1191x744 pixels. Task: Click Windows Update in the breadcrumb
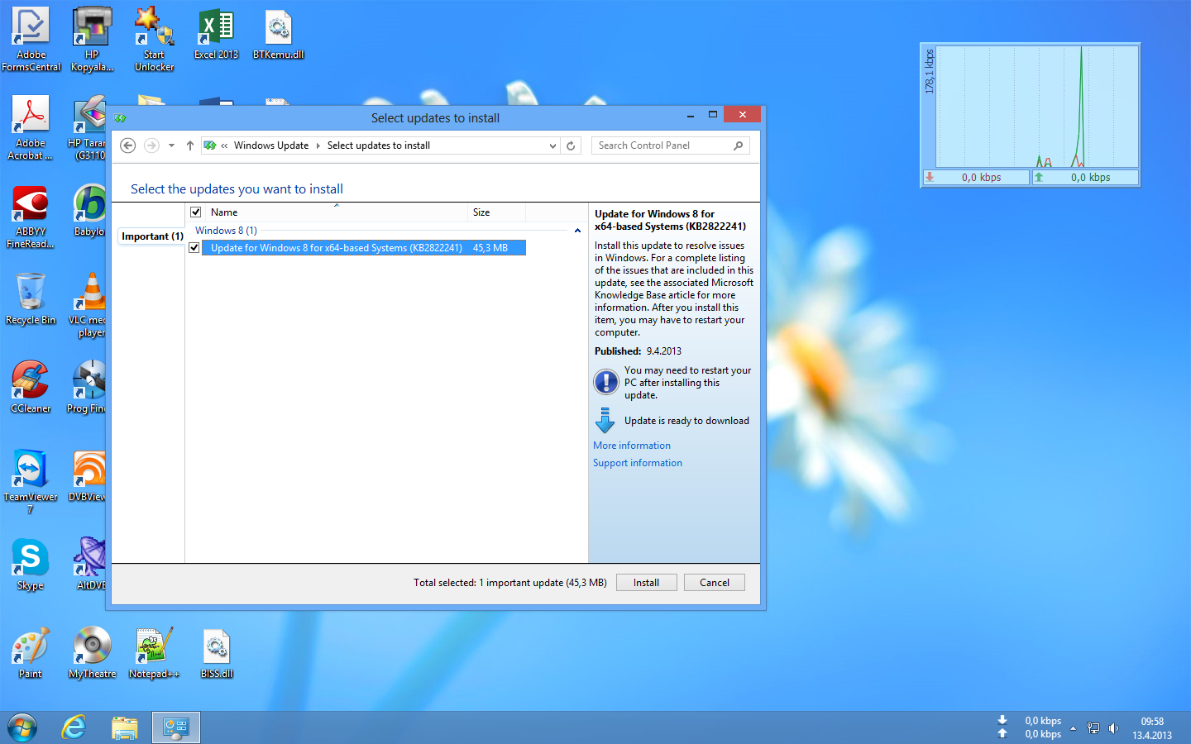271,145
